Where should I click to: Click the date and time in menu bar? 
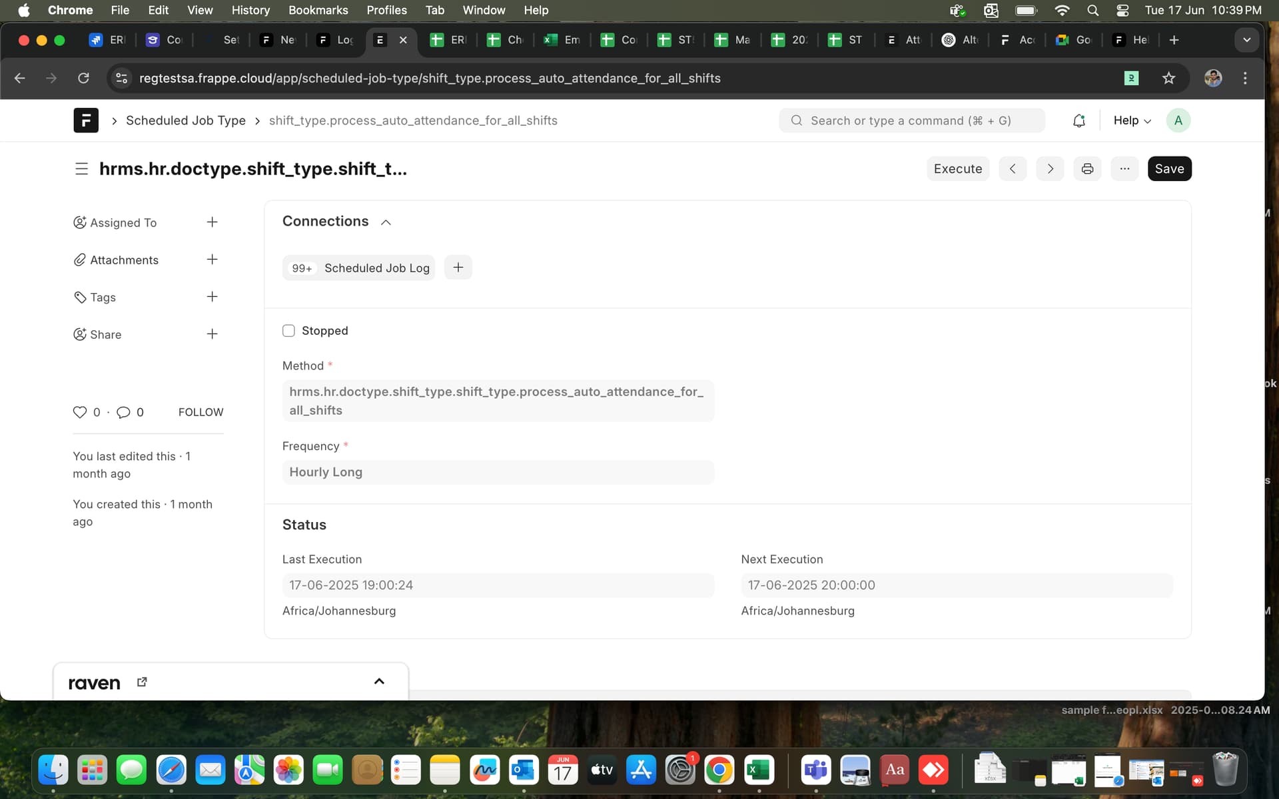tap(1202, 10)
